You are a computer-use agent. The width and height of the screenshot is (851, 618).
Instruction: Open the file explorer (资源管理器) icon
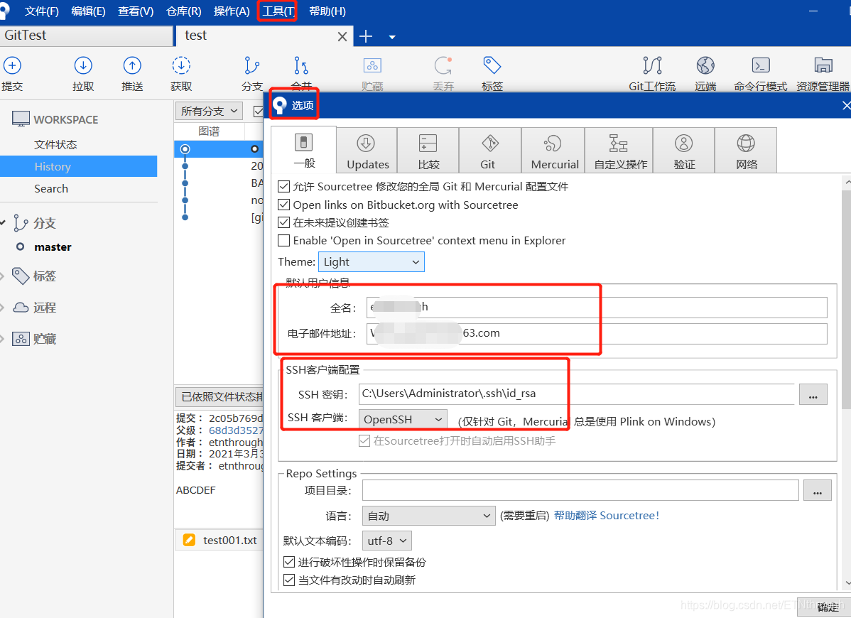[x=823, y=65]
